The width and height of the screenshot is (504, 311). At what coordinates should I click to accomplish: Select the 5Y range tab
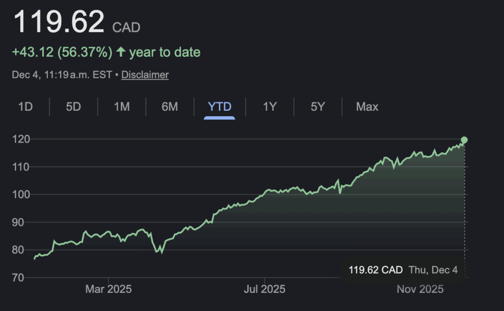pyautogui.click(x=317, y=106)
